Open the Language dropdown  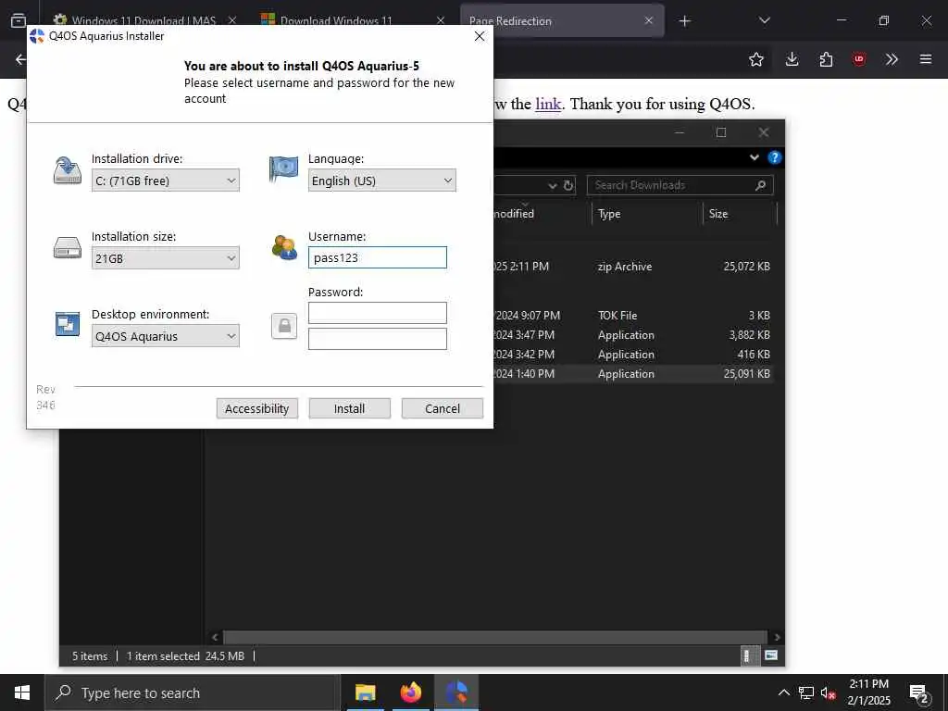pos(381,181)
